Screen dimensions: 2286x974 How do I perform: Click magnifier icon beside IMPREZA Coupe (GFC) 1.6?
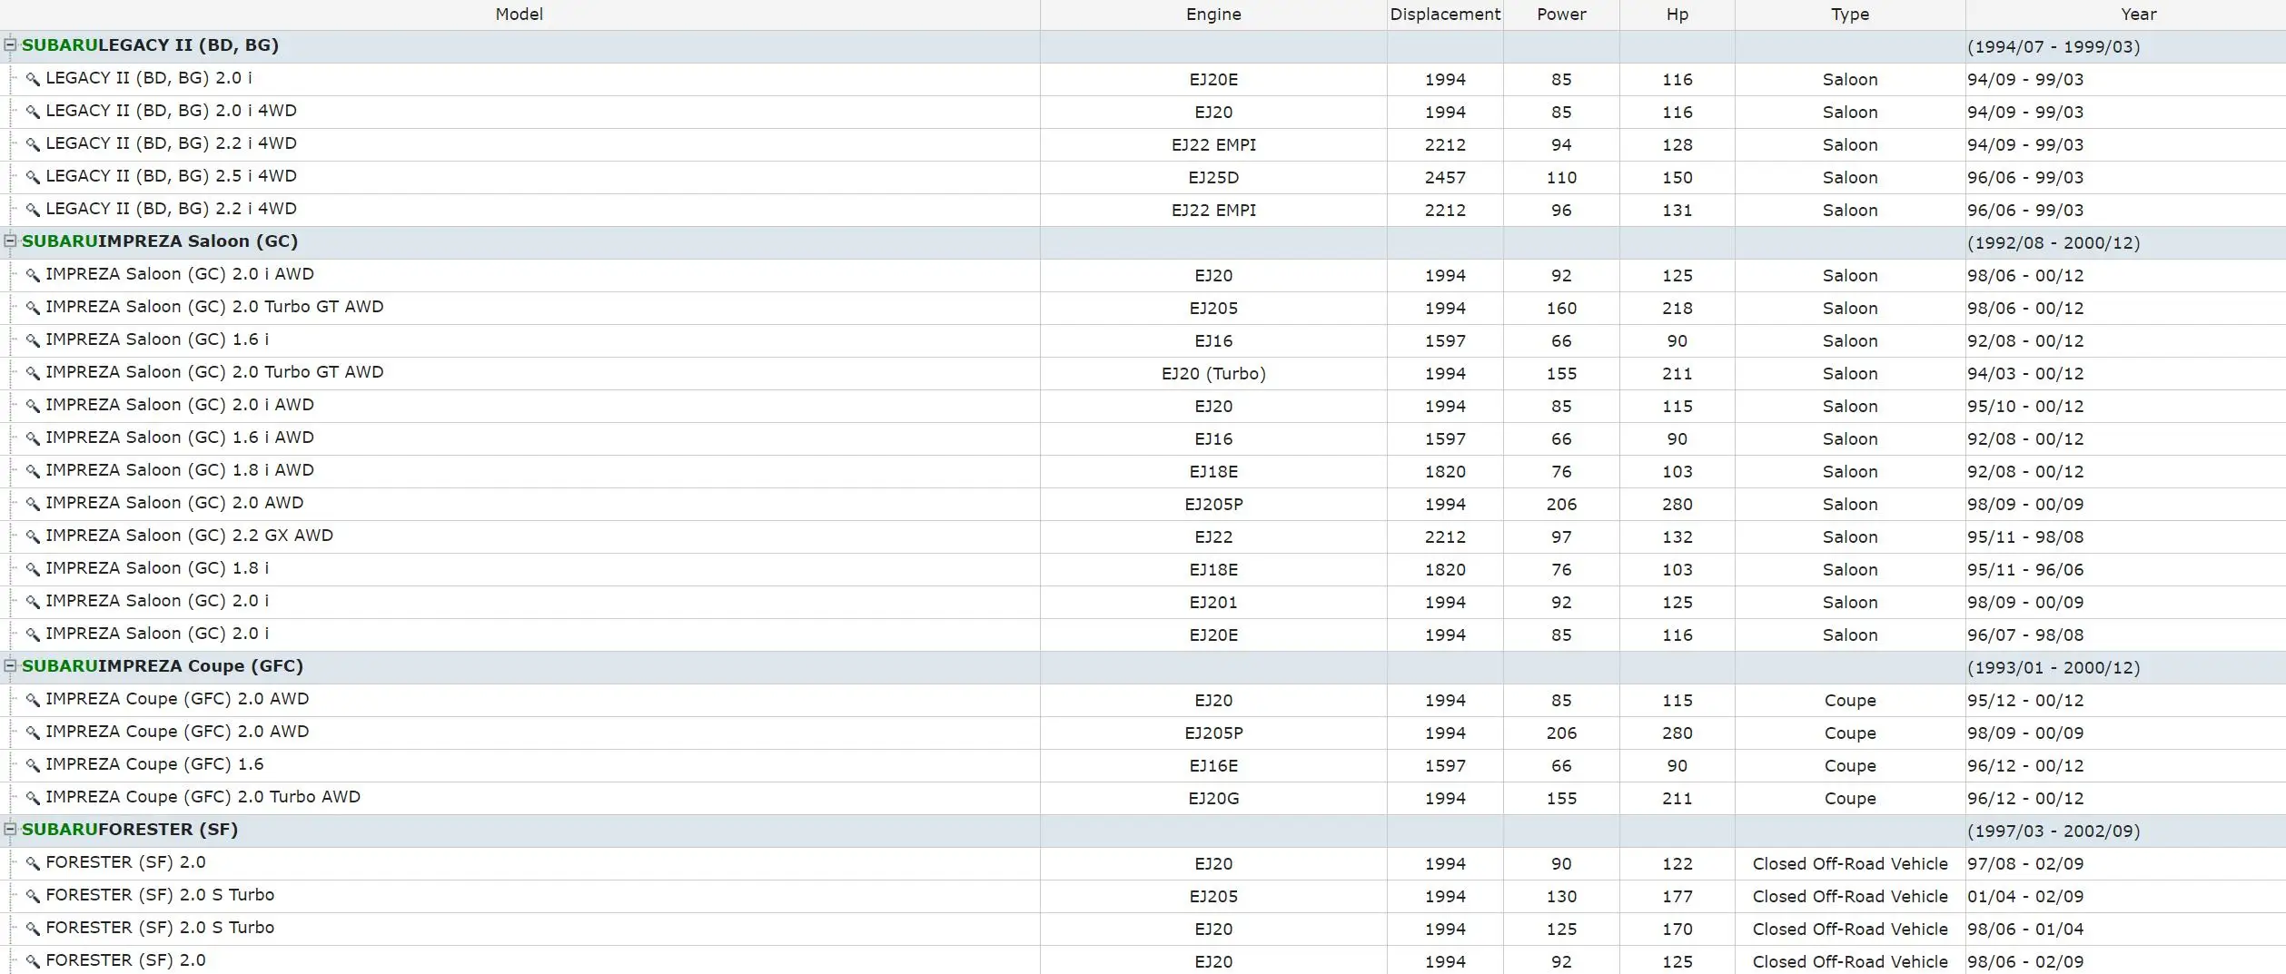pyautogui.click(x=33, y=765)
